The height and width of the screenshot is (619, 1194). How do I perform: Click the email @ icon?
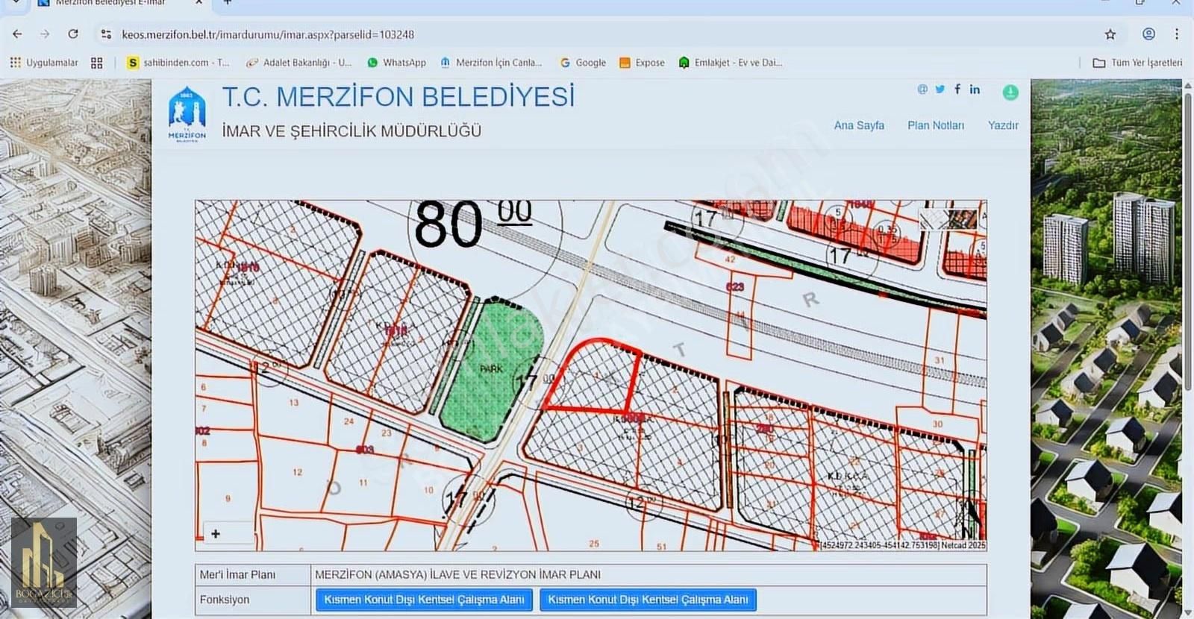922,89
